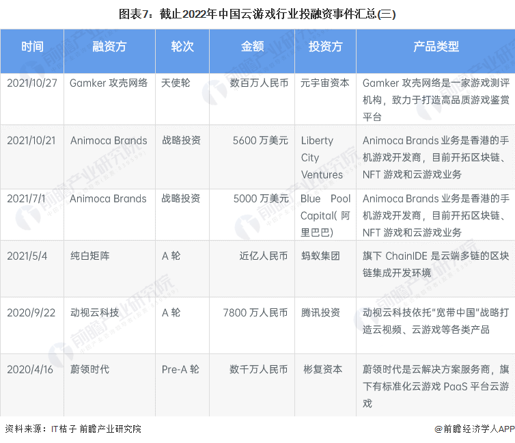Click the 蔚领时代 PaaS product description
515x443 pixels.
point(436,387)
